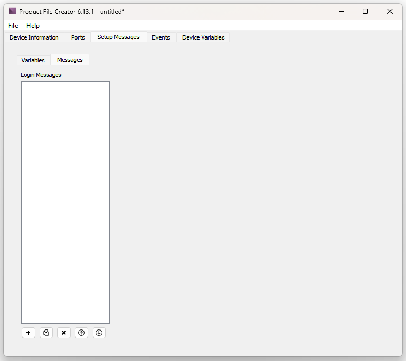Duplicate the selected login message
Image resolution: width=406 pixels, height=361 pixels.
pyautogui.click(x=46, y=333)
